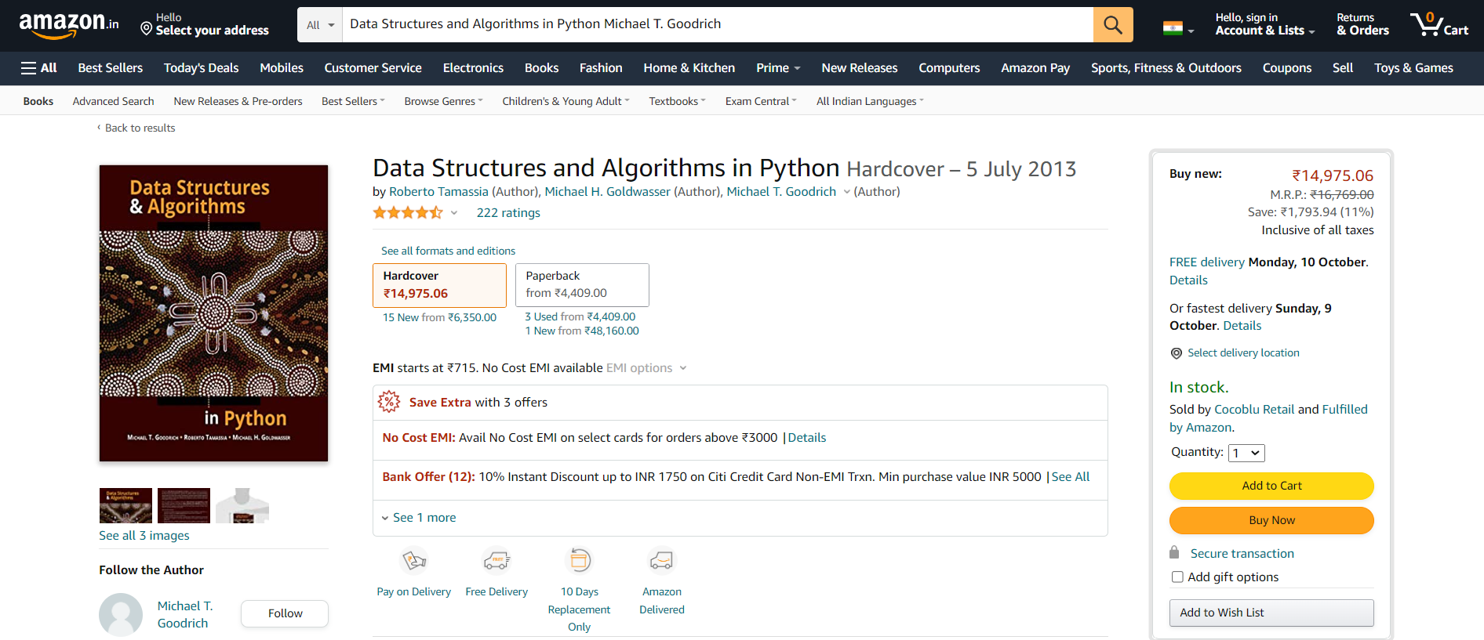Click the star rating icons

coord(408,212)
